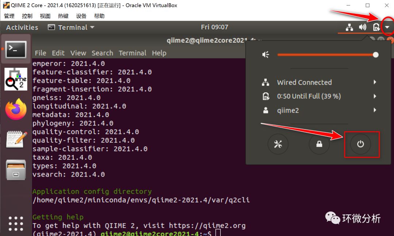Click the 'Getting help' heading
The image size is (394, 236).
coord(58,217)
